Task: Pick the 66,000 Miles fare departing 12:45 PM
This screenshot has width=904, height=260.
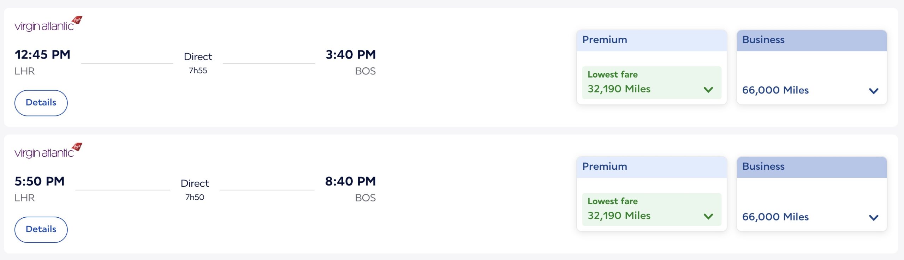Action: [x=775, y=90]
